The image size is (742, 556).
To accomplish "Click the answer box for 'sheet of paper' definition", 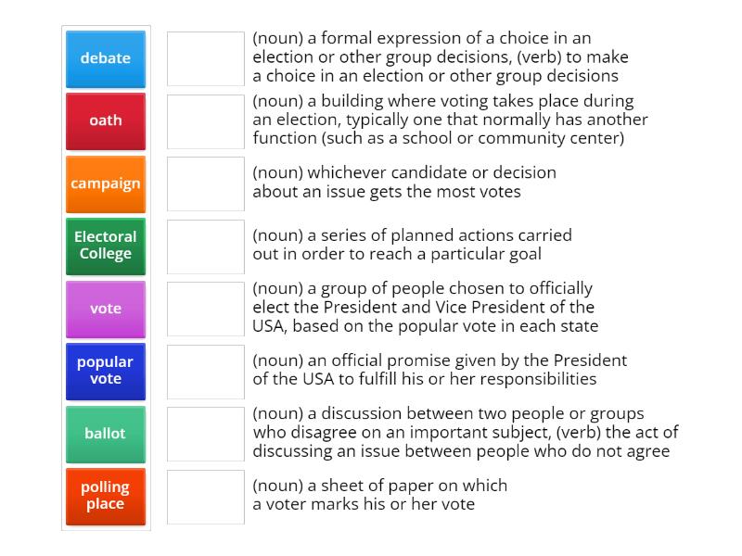I will [x=205, y=496].
